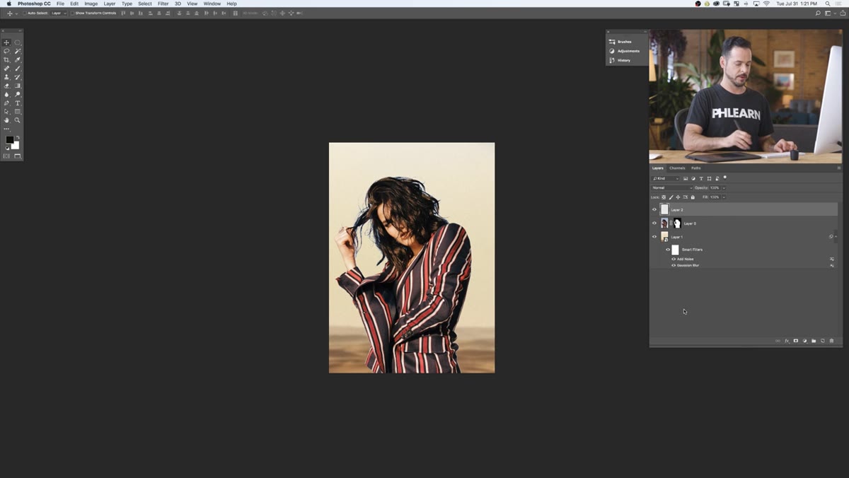
Task: Open the Window menu
Action: [x=212, y=4]
